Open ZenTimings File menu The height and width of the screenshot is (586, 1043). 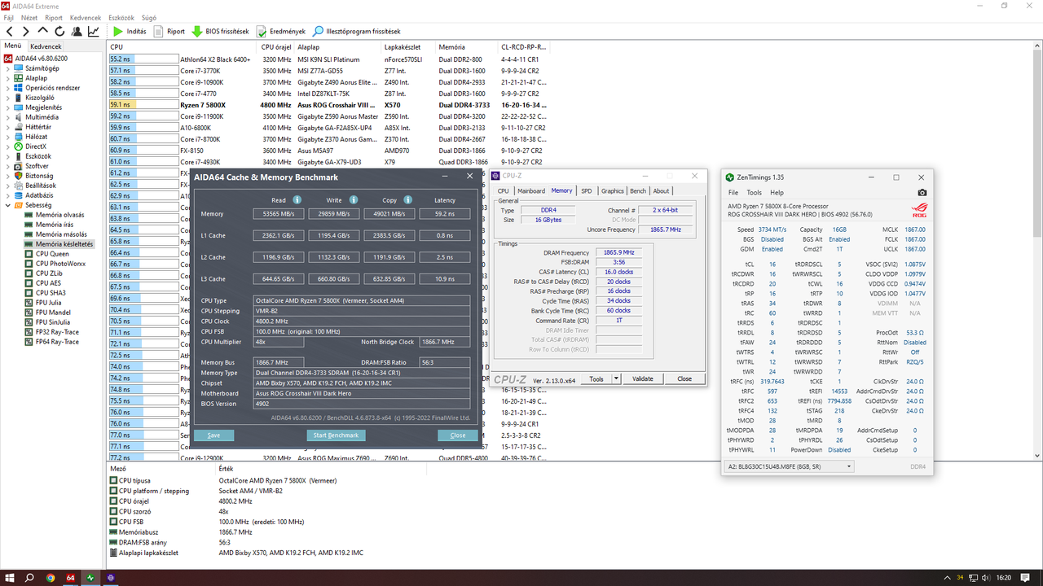point(733,193)
